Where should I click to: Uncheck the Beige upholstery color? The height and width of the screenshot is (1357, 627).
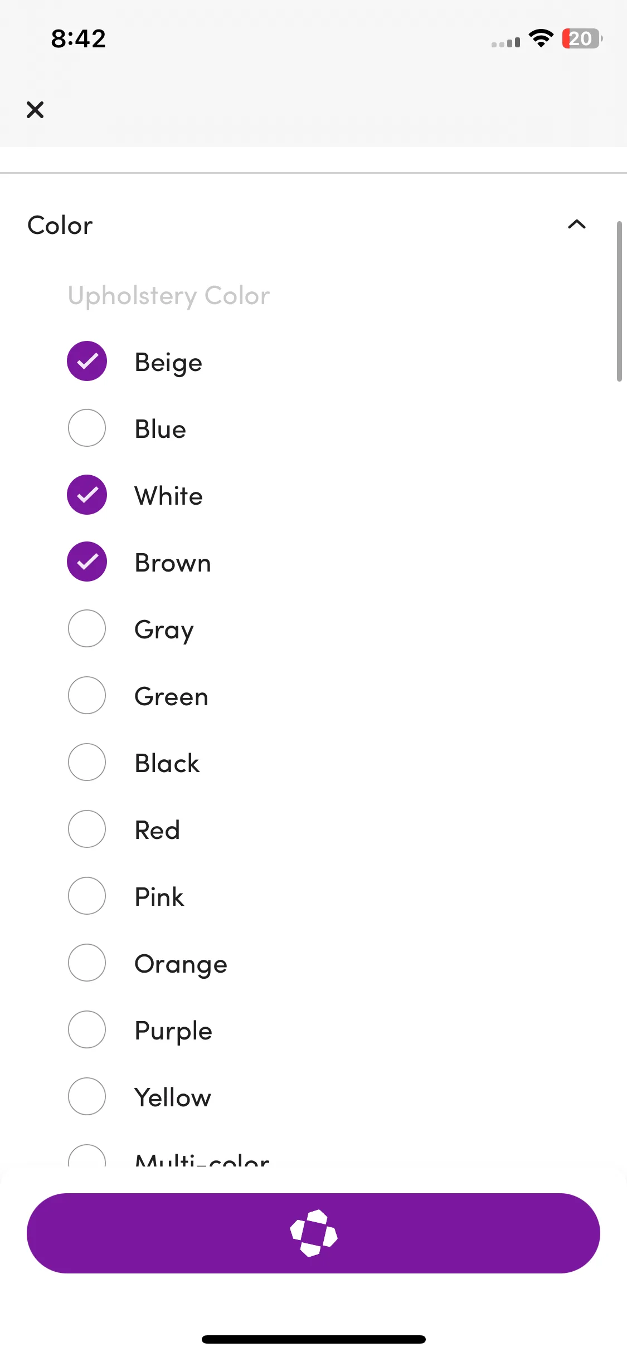(x=87, y=361)
